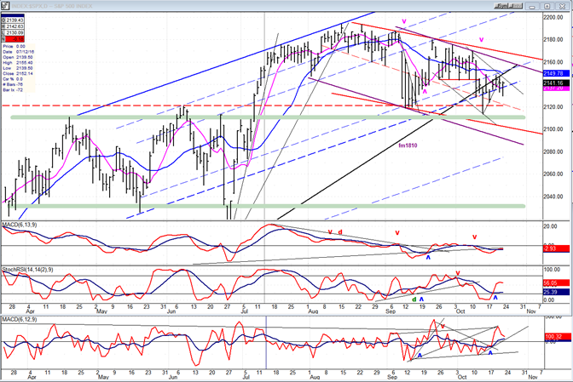The width and height of the screenshot is (573, 382).
Task: Click the red 56.05 StochRSI value tag
Action: pyautogui.click(x=556, y=282)
